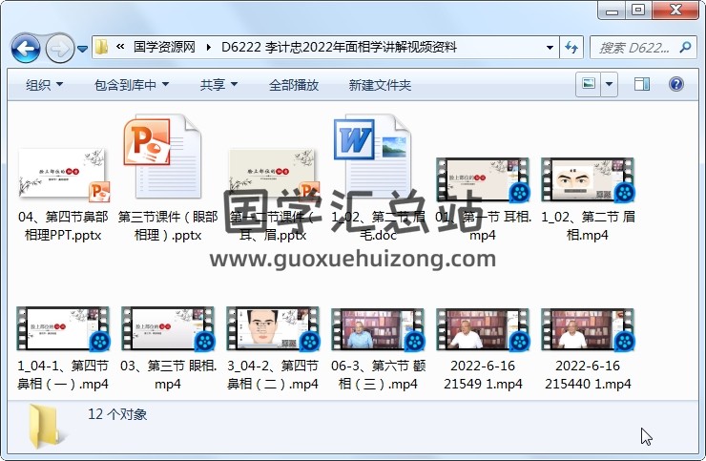Viewport: 706px width, 461px height.
Task: Click the greyed Forward navigation arrow
Action: pos(60,48)
